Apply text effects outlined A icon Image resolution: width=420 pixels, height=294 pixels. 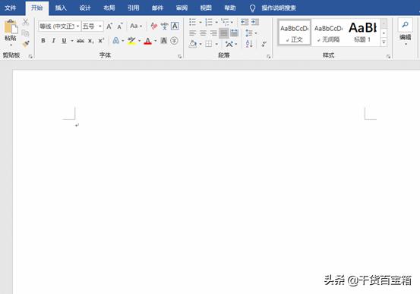click(x=115, y=41)
